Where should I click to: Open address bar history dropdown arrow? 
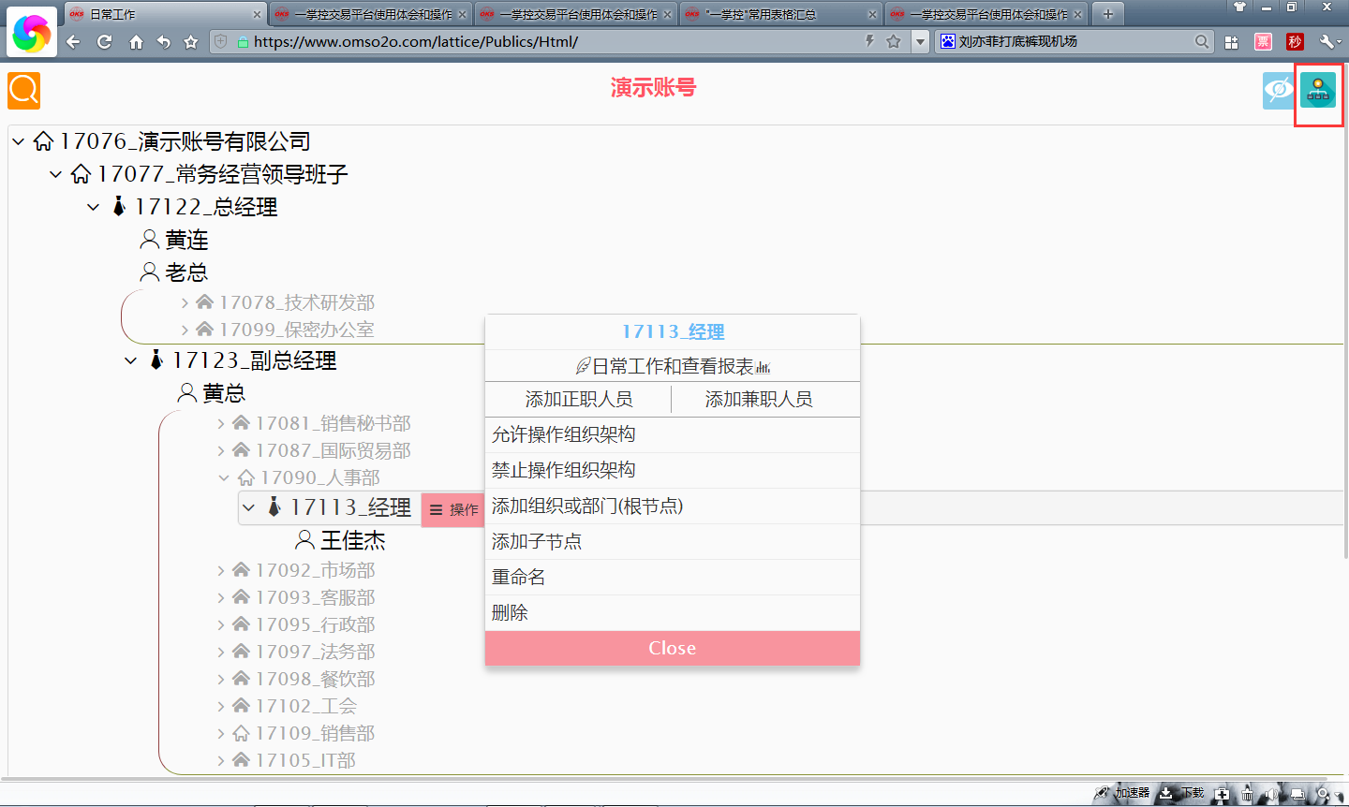(920, 41)
